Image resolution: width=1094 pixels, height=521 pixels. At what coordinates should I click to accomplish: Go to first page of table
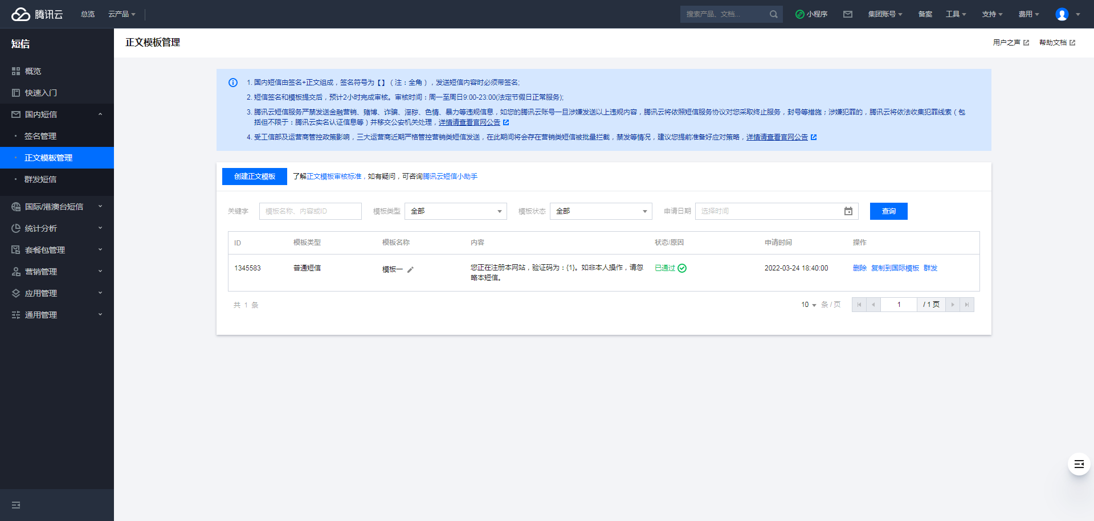pyautogui.click(x=859, y=305)
